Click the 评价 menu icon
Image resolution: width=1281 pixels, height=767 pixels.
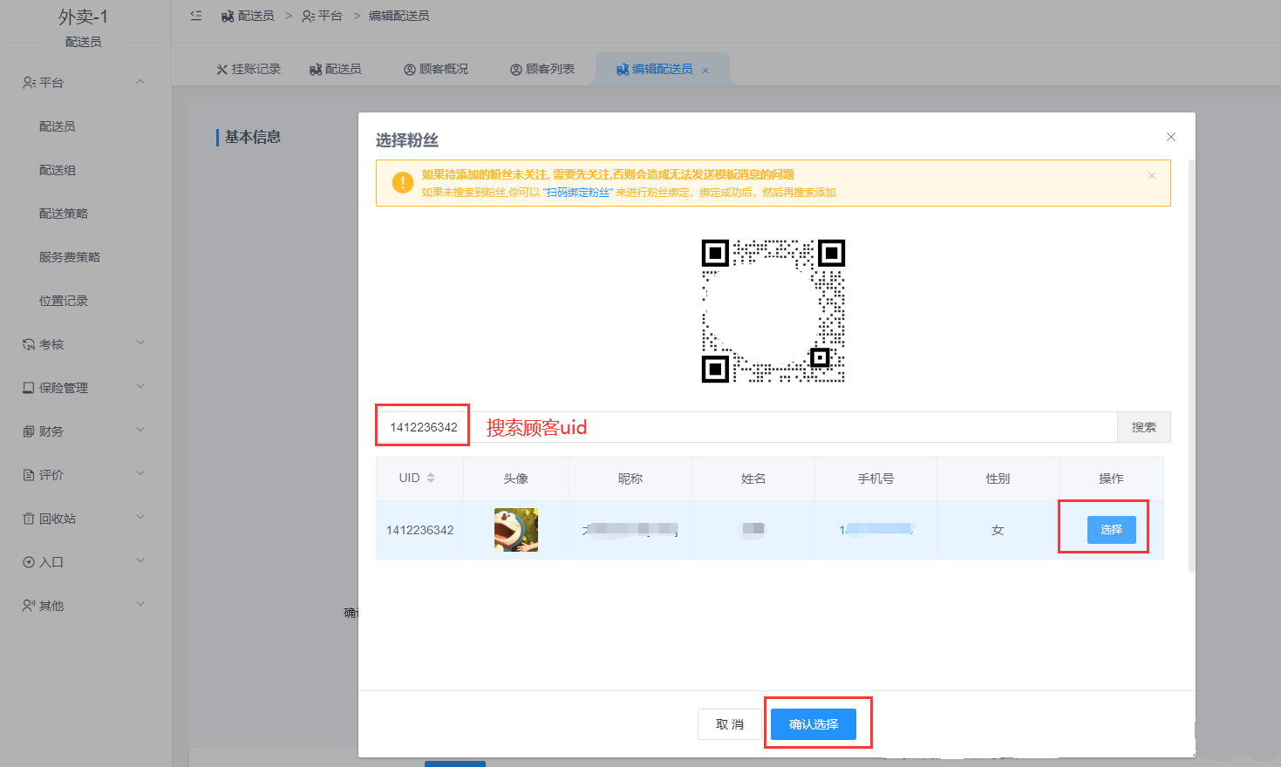coord(29,475)
